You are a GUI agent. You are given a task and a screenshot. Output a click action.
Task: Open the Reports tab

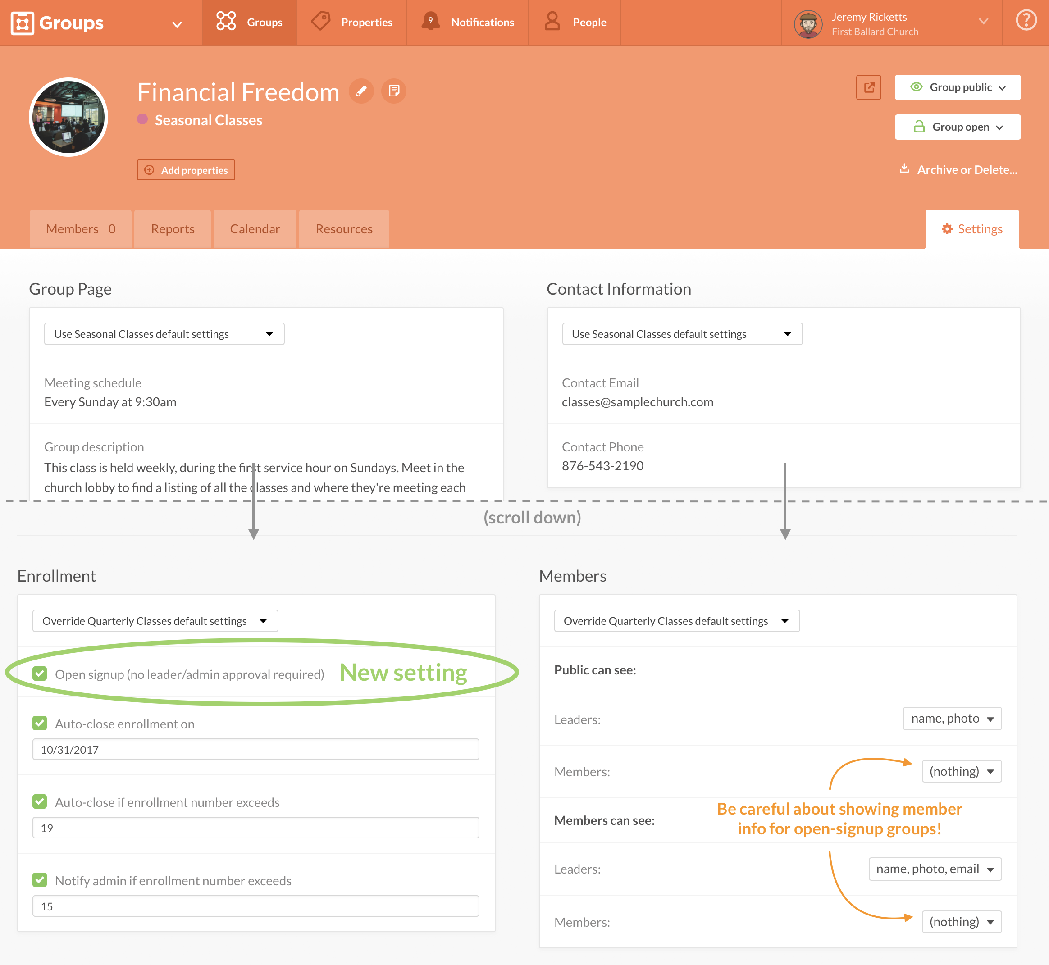point(172,229)
